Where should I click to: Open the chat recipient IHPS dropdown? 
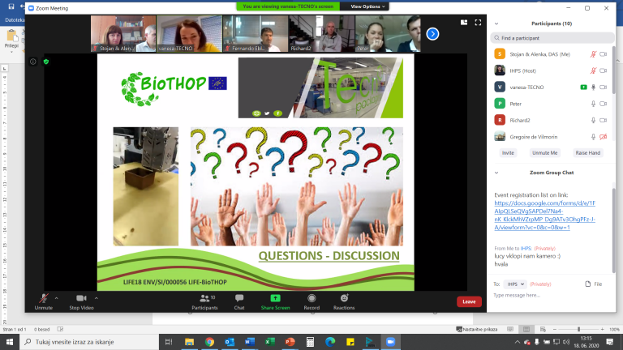pos(515,284)
